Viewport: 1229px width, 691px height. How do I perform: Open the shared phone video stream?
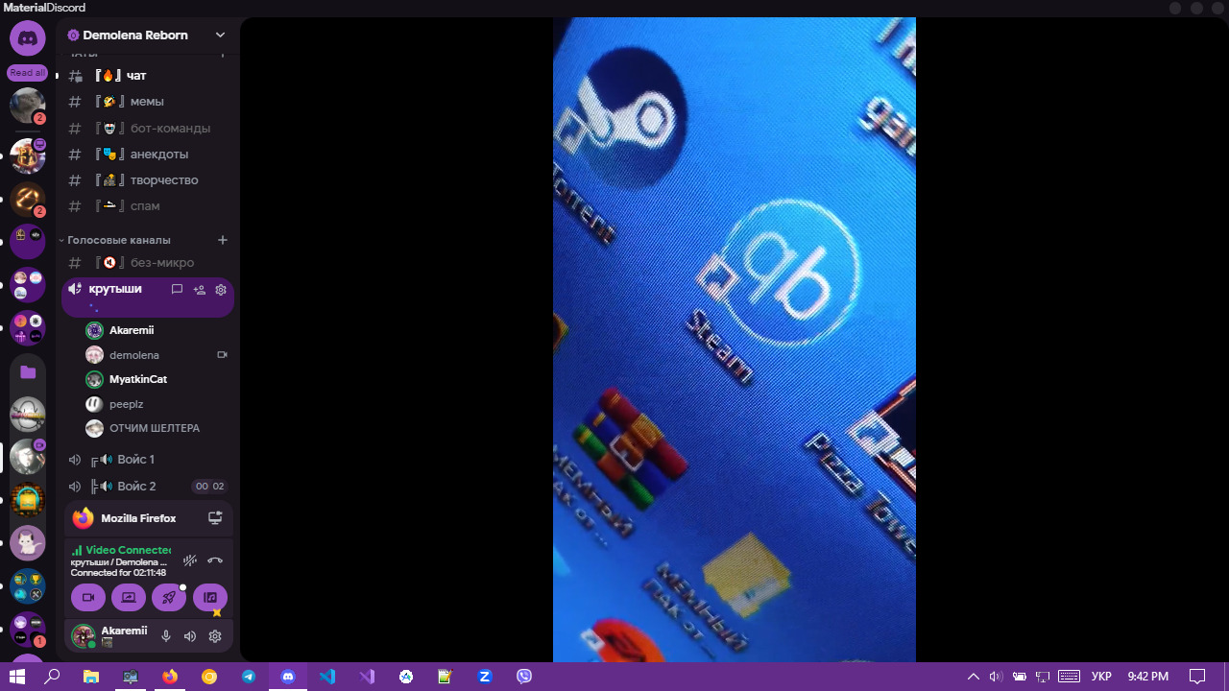click(x=735, y=340)
